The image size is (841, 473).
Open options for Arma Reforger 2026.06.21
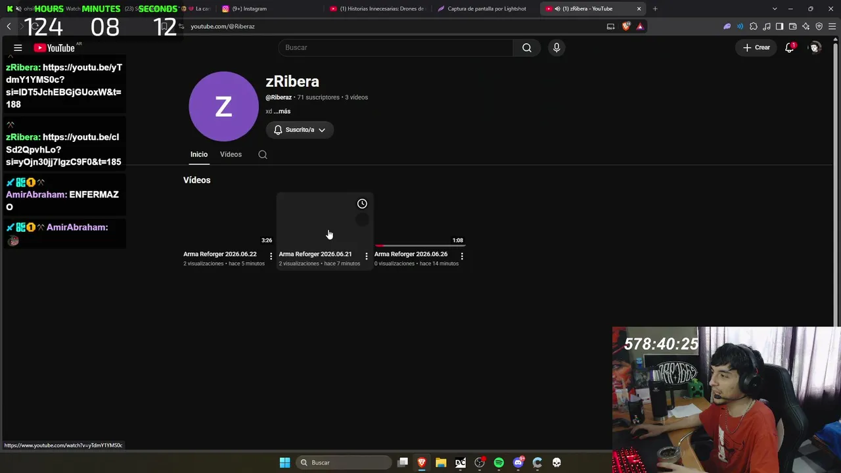pos(367,256)
